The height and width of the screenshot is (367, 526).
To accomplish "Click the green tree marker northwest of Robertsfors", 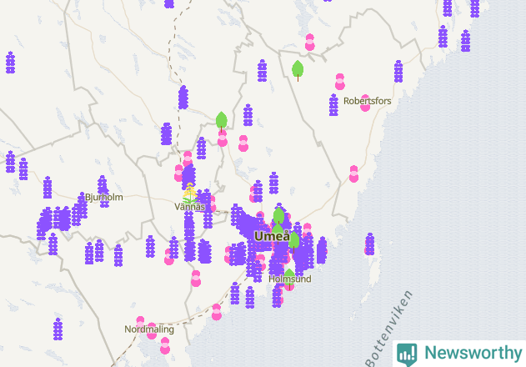I will pos(298,71).
